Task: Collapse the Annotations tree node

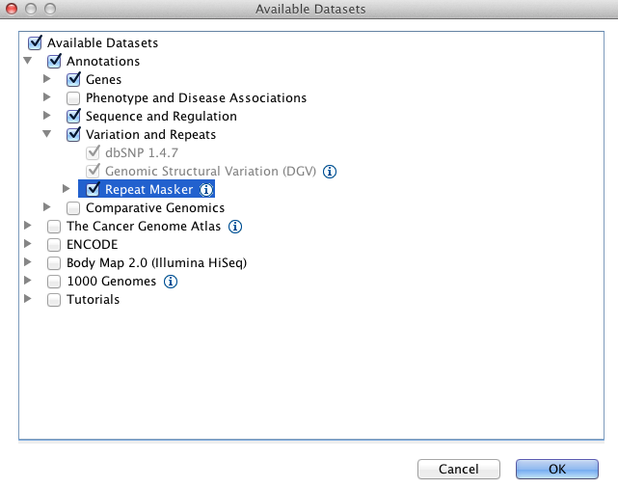Action: (x=28, y=62)
